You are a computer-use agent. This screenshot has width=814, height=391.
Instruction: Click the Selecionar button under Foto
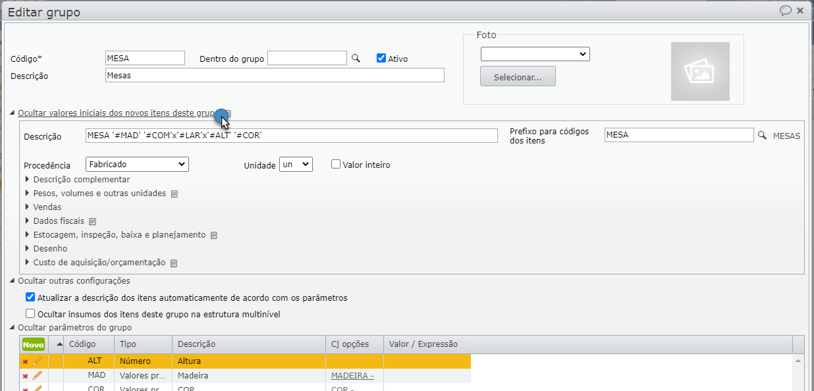point(518,76)
